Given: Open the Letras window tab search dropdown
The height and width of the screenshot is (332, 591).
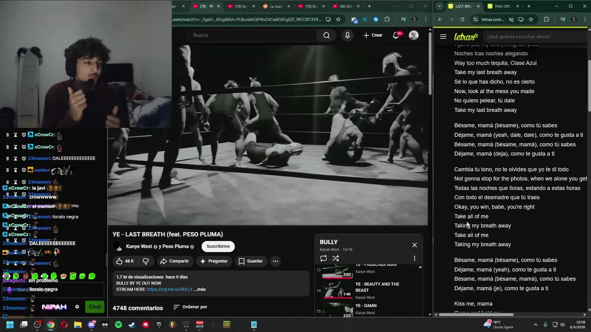Looking at the screenshot, I should [x=439, y=6].
